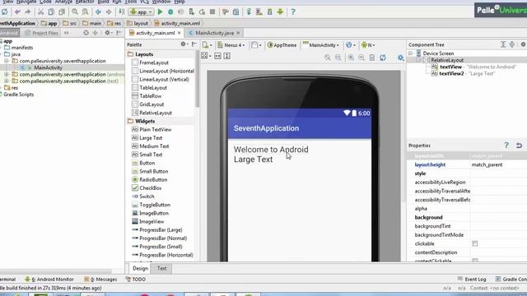Click the Copy icon in main toolbar
Viewport: 527px width, 296px height.
click(x=51, y=12)
